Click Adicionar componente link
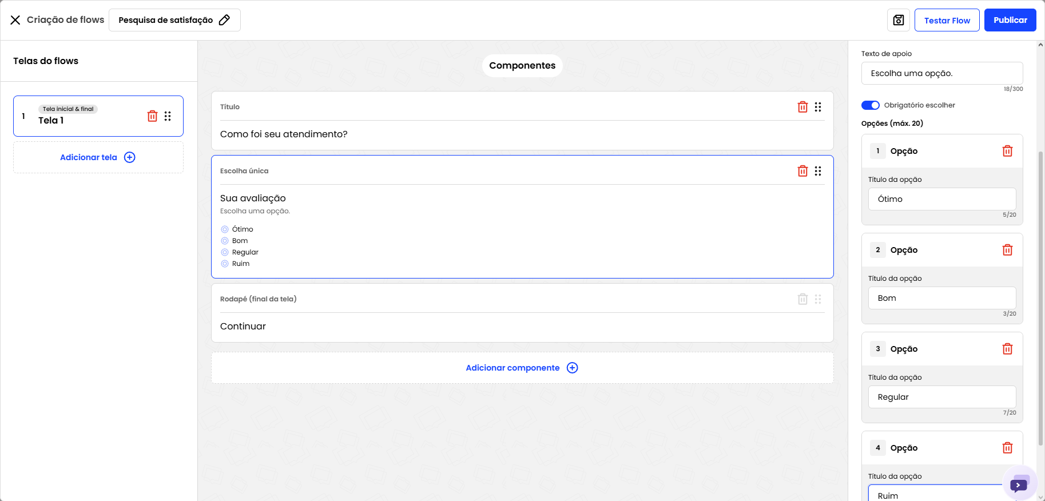Screen dimensions: 1045x501 coord(512,368)
